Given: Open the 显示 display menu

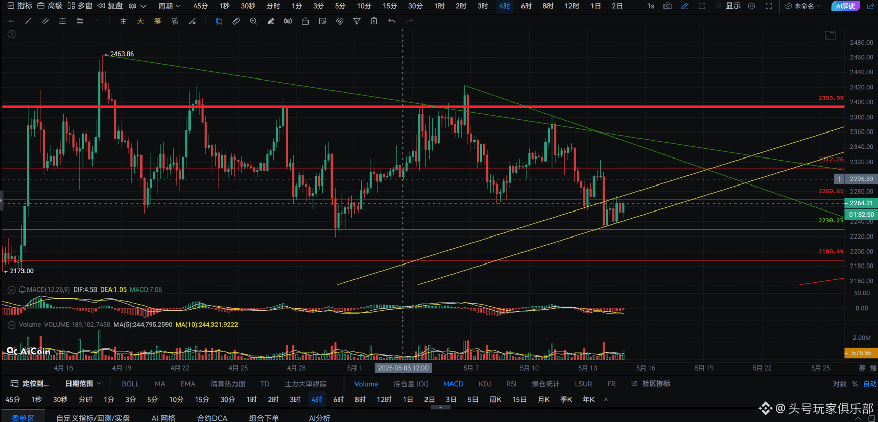Looking at the screenshot, I should tap(728, 6).
